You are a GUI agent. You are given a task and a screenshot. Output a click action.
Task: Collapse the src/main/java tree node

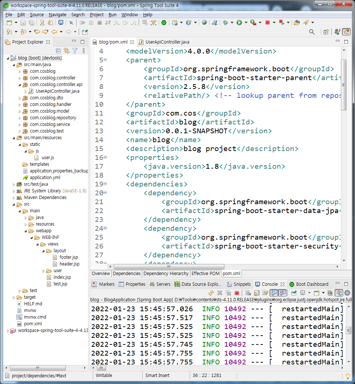click(x=14, y=65)
